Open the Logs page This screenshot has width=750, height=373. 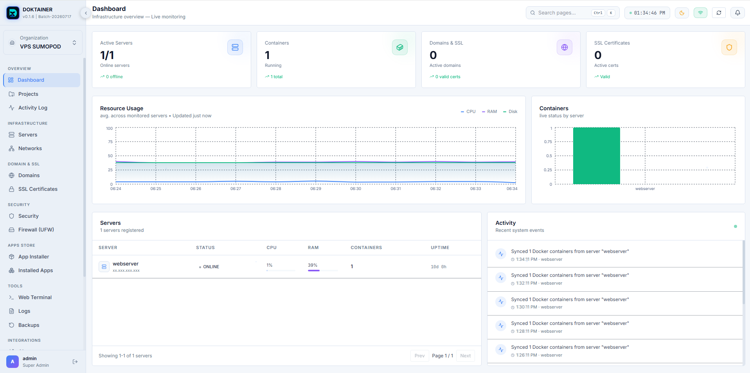(42, 311)
